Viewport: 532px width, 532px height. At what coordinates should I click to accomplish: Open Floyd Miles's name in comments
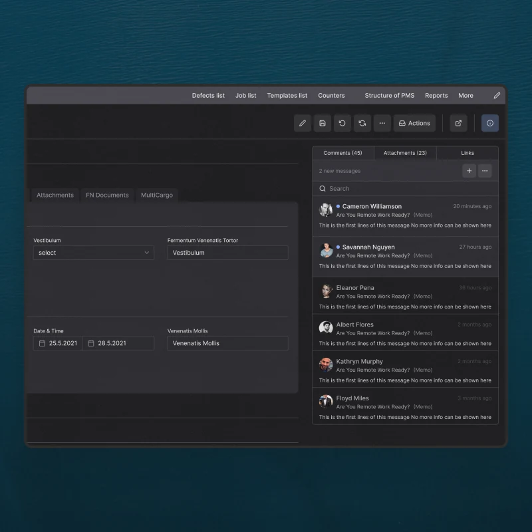click(352, 398)
